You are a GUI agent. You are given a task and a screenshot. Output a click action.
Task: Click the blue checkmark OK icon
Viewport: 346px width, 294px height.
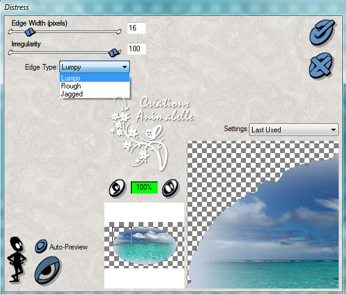pos(322,32)
